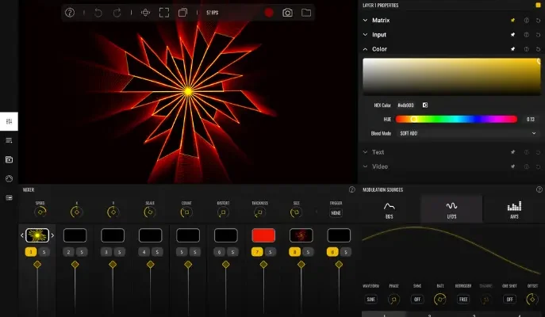Switch to the AVS modulation tab
The image size is (545, 317).
coord(513,208)
